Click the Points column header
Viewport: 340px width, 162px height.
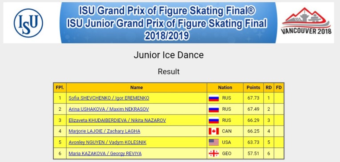tap(253, 88)
